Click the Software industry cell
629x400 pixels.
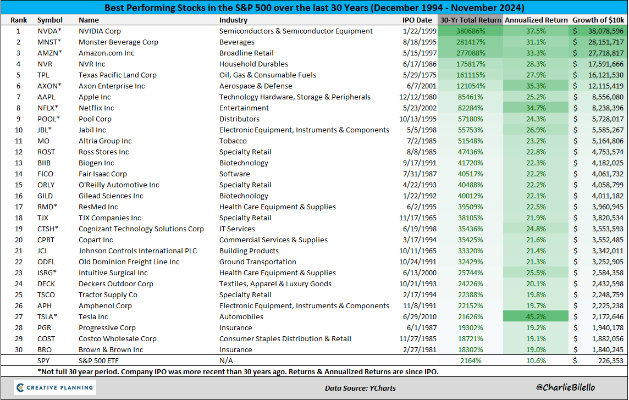234,174
